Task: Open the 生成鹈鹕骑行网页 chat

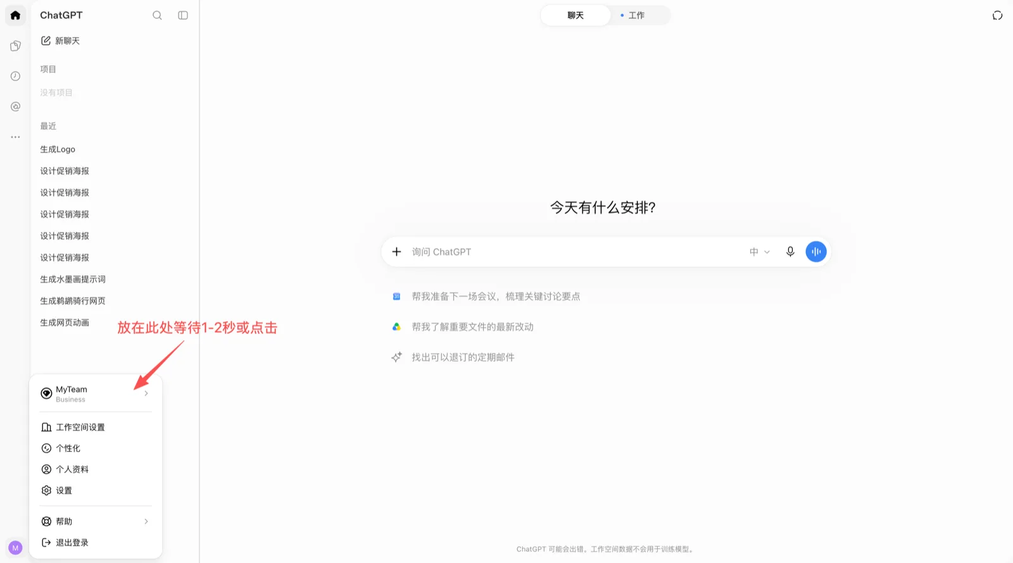Action: point(73,301)
